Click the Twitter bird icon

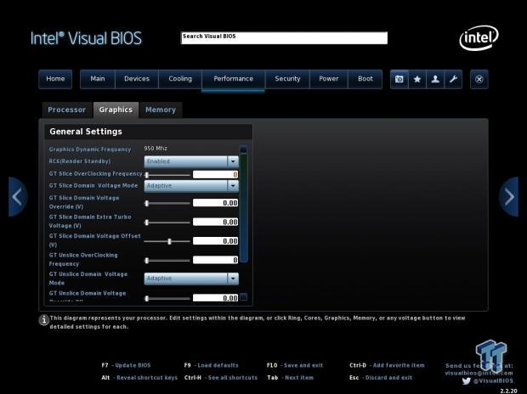(x=466, y=381)
